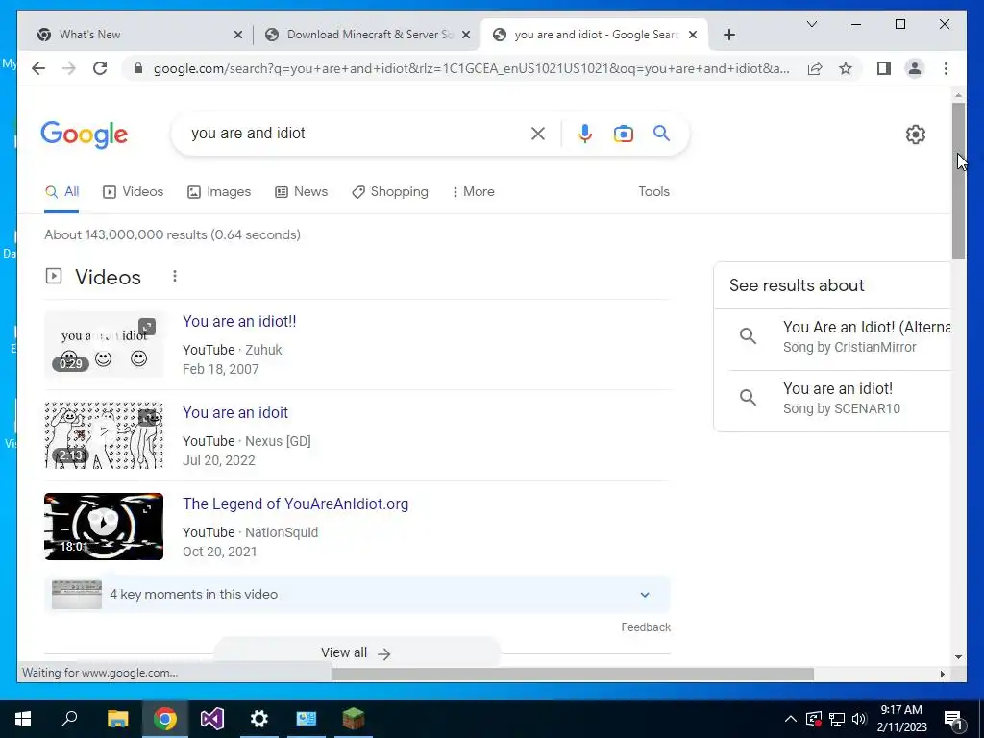Open the Minecraft block icon in taskbar

[354, 719]
